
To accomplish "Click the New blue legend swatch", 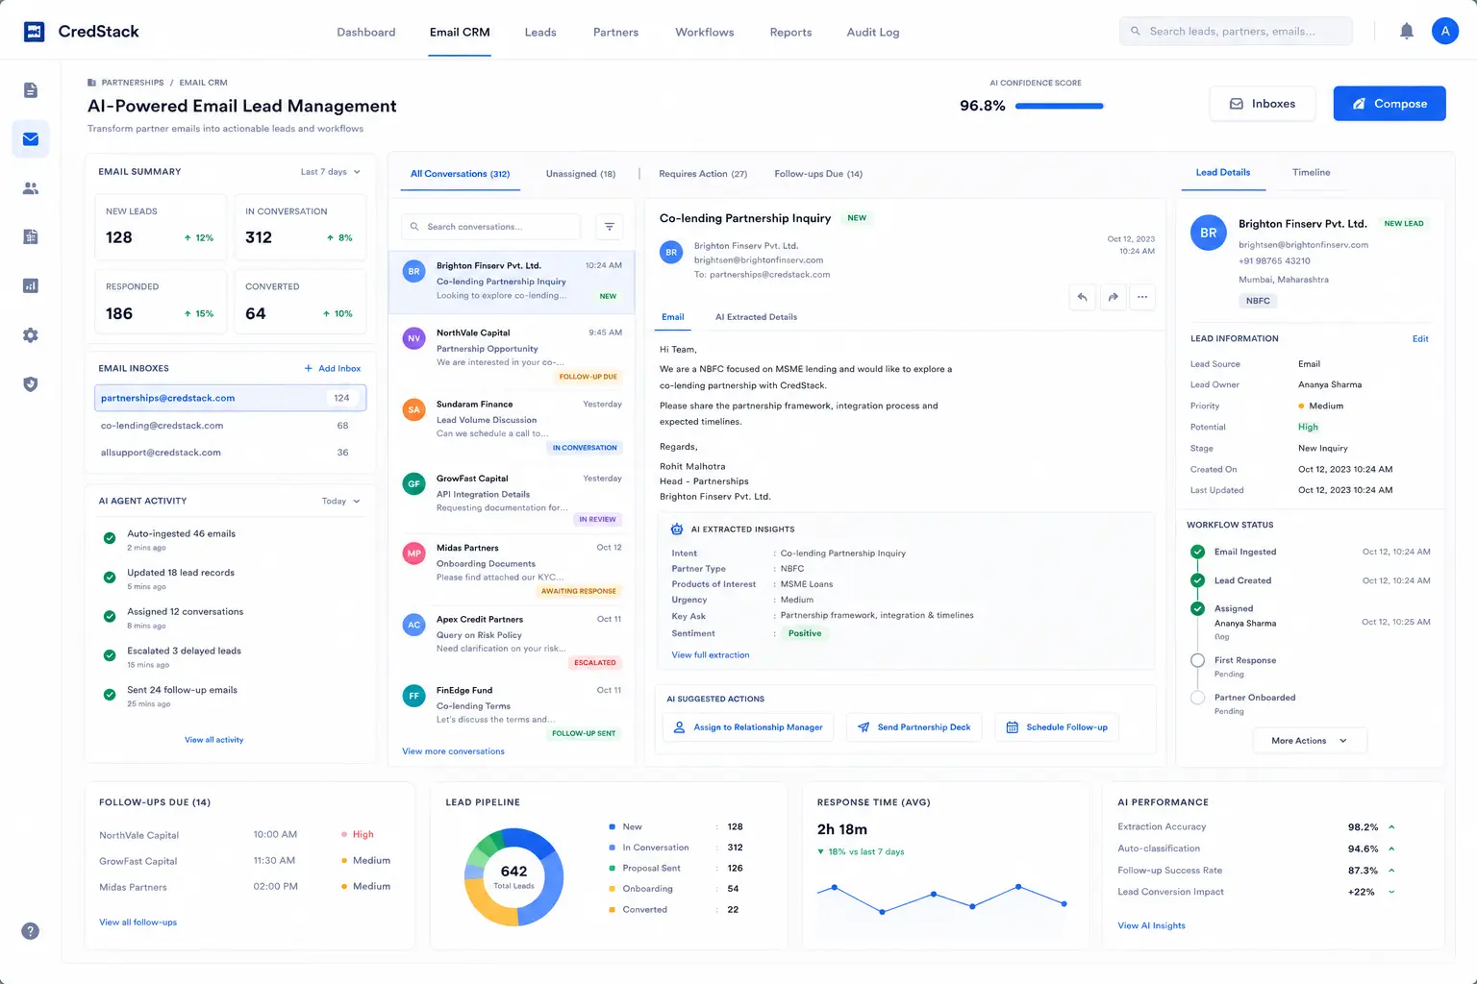I will tap(612, 827).
